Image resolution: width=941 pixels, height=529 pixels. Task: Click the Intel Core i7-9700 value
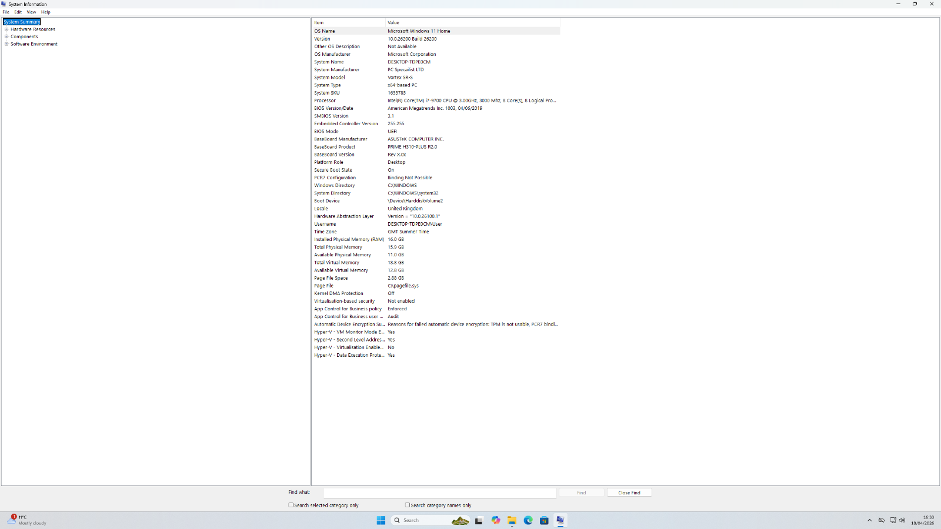[472, 101]
